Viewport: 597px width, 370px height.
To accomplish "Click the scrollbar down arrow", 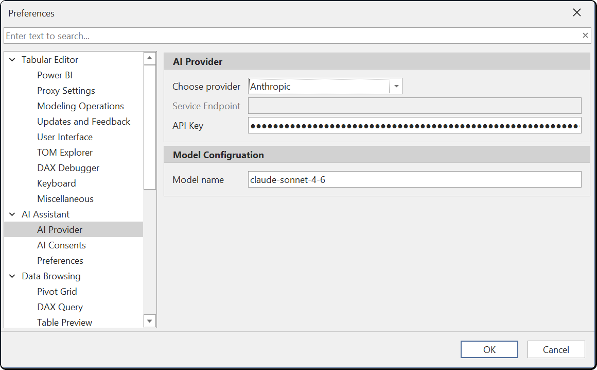I will coord(150,321).
